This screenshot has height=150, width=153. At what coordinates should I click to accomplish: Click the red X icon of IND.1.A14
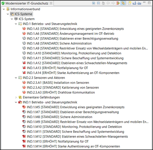pyautogui.click(x=24, y=73)
